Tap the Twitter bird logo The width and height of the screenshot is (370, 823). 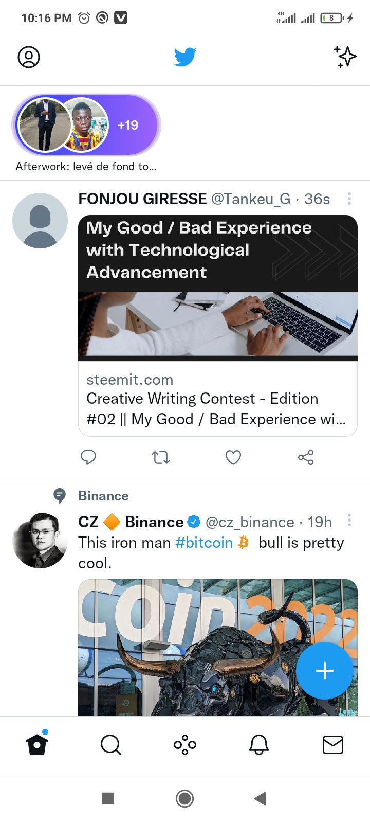185,57
